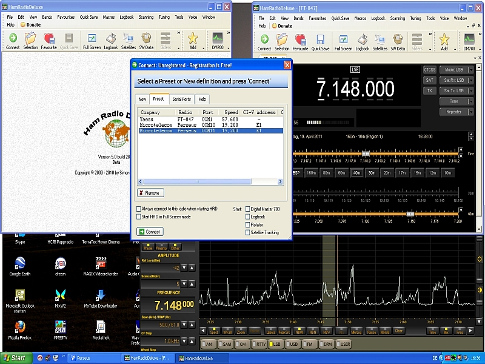The height and width of the screenshot is (364, 485).
Task: Select MMSSTV desktop icon
Action: click(60, 330)
